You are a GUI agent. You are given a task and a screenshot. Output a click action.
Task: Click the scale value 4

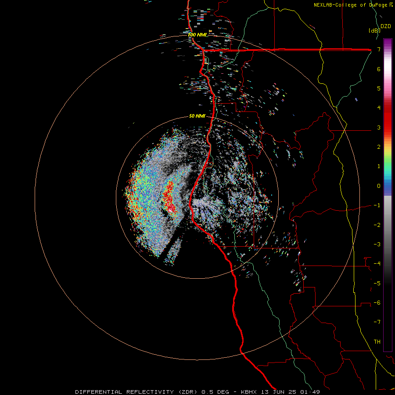379,108
